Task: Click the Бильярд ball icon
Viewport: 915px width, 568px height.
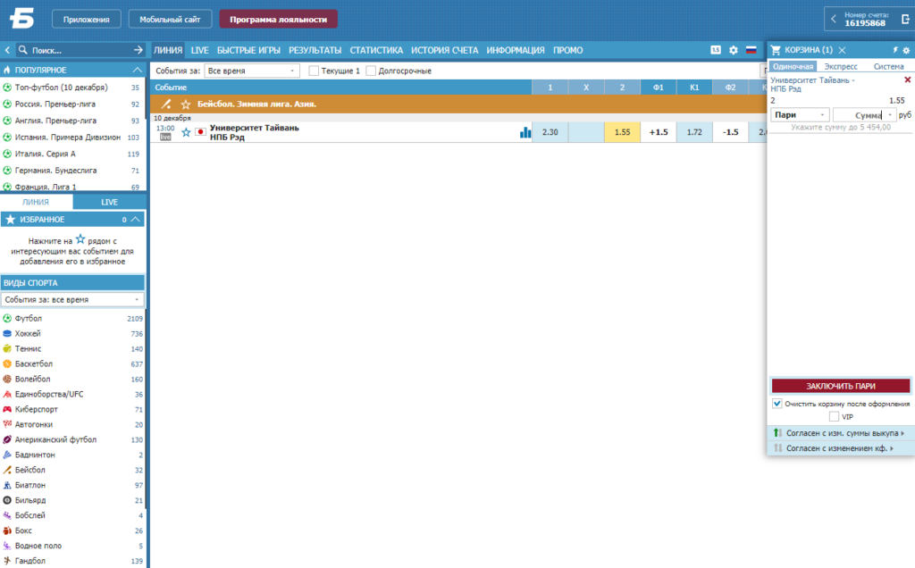Action: tap(7, 500)
